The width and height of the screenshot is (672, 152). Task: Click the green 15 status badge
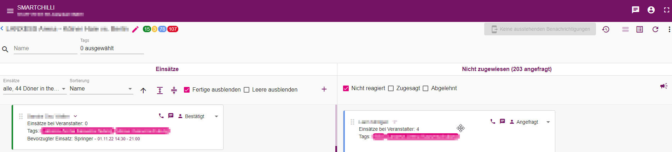pos(147,29)
